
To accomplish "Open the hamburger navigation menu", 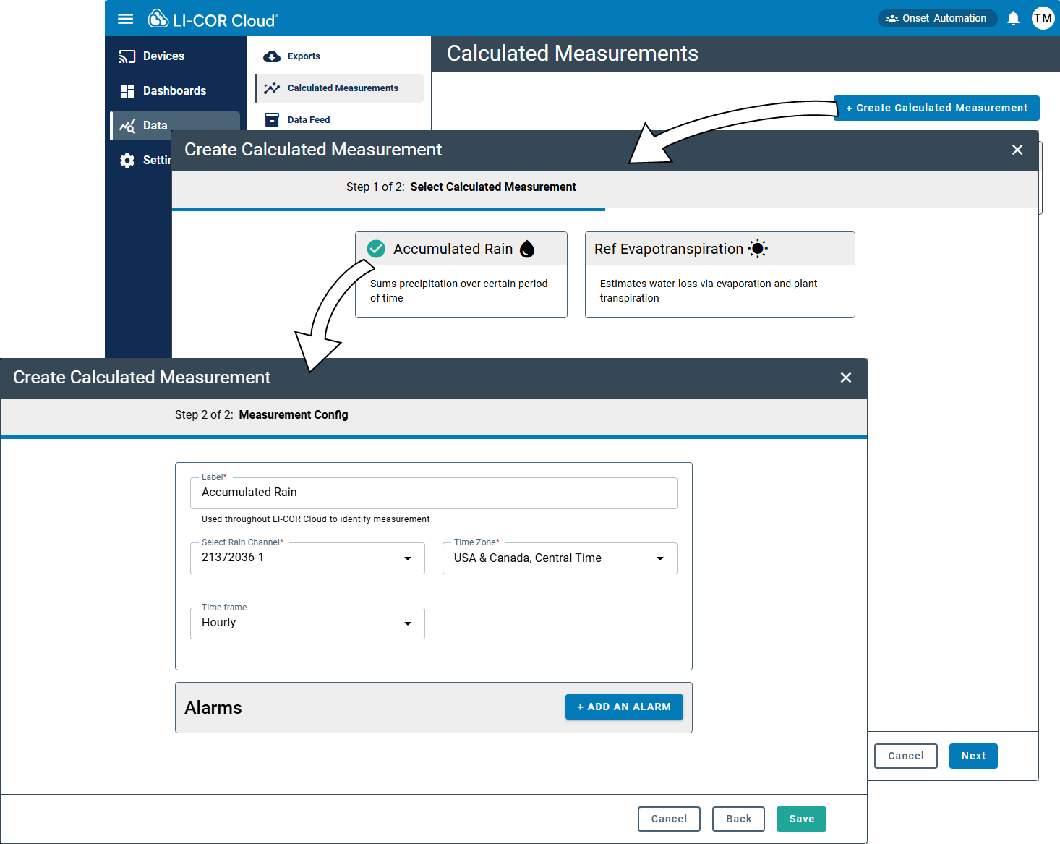I will tap(126, 19).
